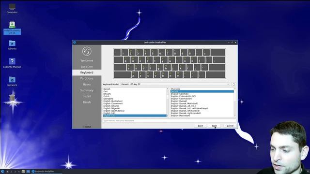Choose English (UK) layout

click(x=109, y=113)
